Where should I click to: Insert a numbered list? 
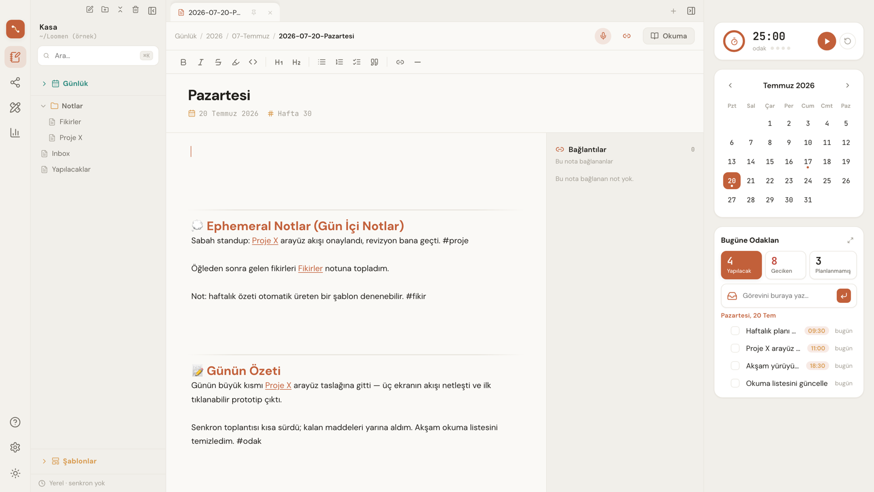pos(339,62)
